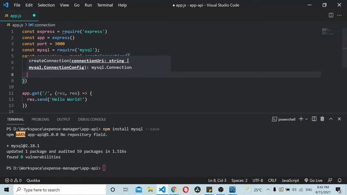Open the Selection menu
Viewport: 347px width, 195px height.
(x=46, y=5)
